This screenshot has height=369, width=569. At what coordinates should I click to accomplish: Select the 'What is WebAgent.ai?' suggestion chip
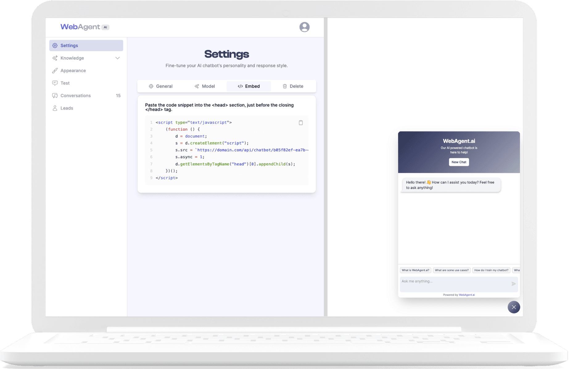click(x=415, y=270)
